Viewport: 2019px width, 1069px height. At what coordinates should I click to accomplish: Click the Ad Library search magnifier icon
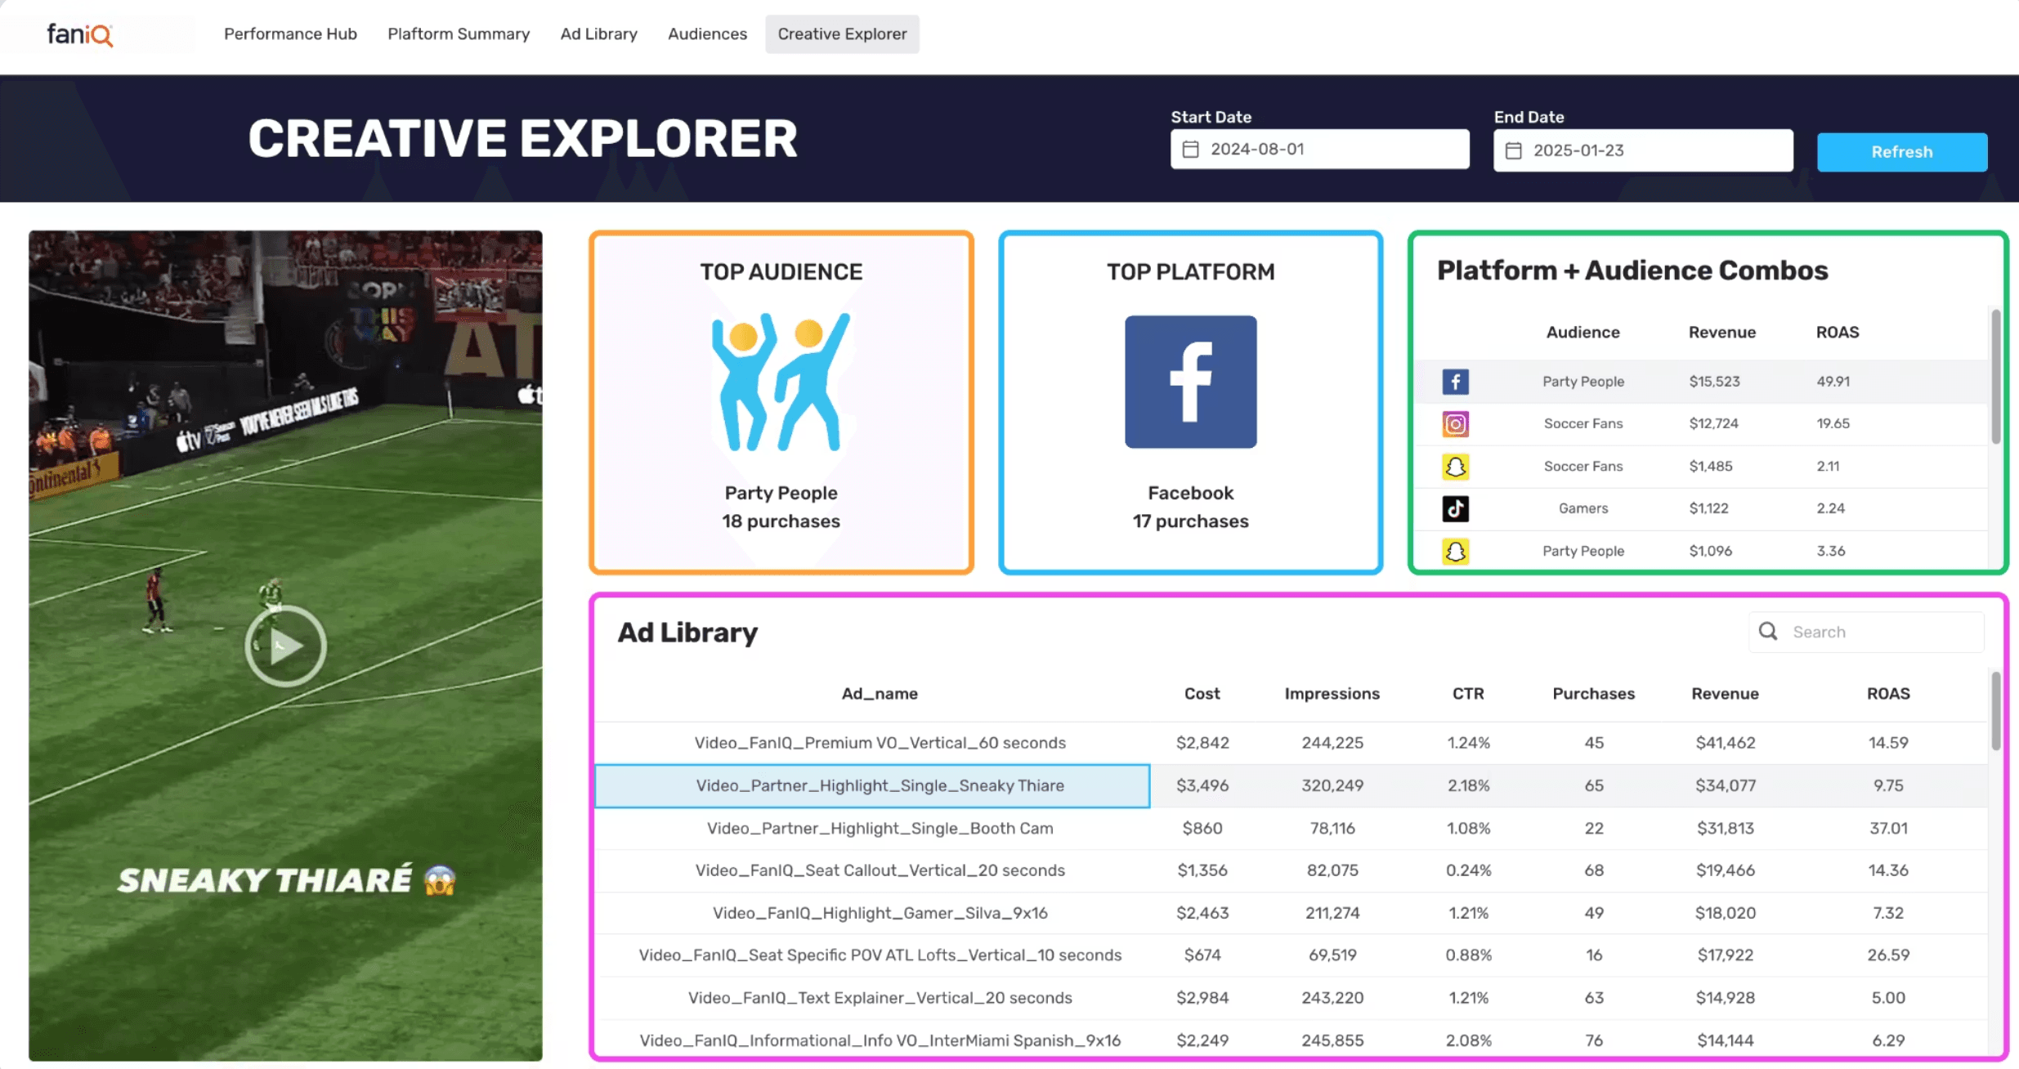click(x=1768, y=632)
